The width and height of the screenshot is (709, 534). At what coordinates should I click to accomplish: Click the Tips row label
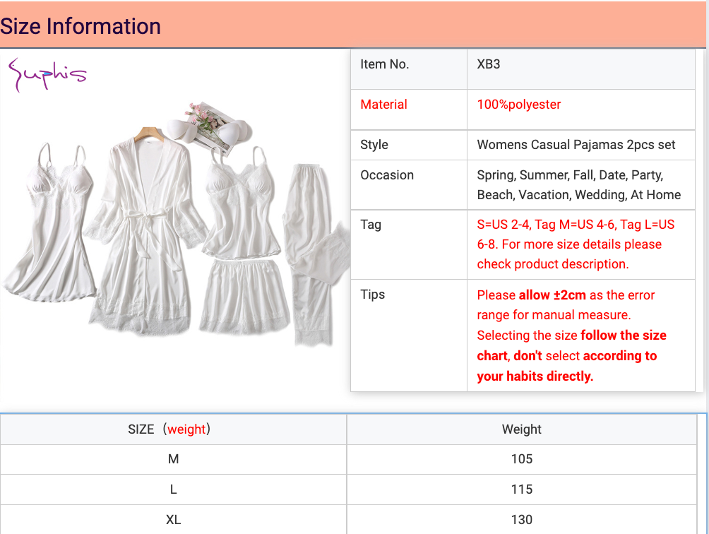[x=372, y=295]
